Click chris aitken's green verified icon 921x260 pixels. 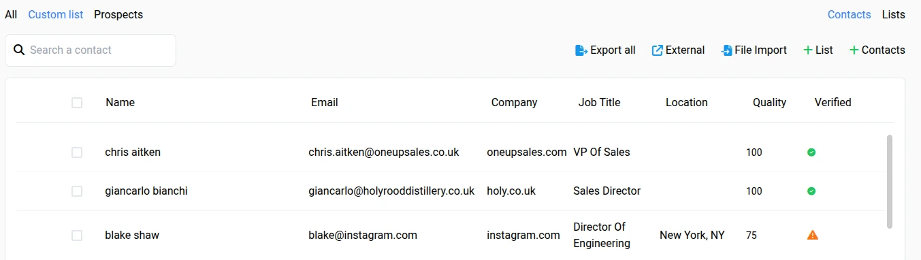[811, 152]
